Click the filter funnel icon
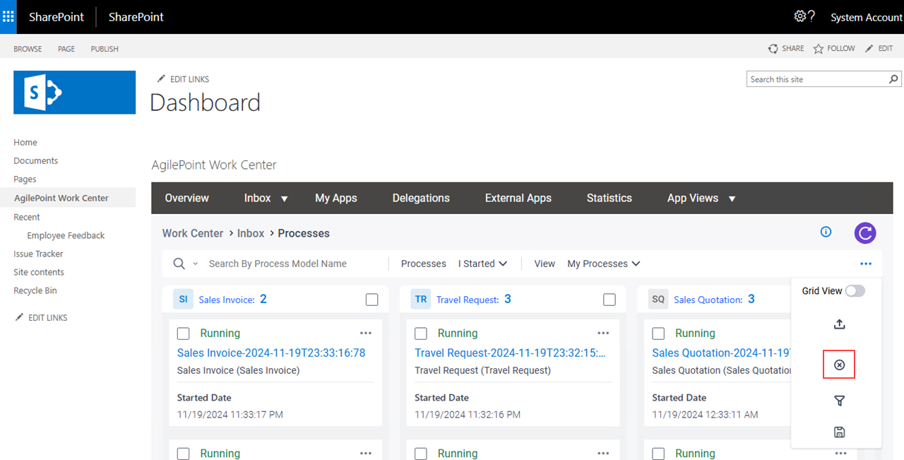Viewport: 904px width, 460px height. click(x=839, y=401)
